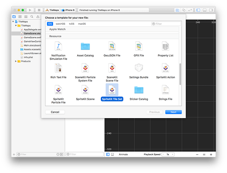Select the Notification Simulation File template
Screen dimensions: 227x173
pyautogui.click(x=58, y=51)
